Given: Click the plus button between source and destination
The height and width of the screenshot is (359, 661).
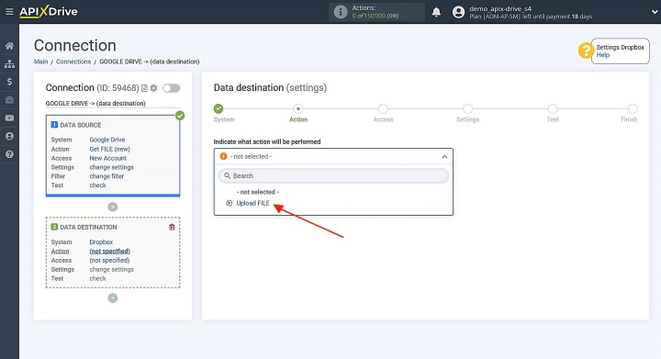Looking at the screenshot, I should [113, 207].
